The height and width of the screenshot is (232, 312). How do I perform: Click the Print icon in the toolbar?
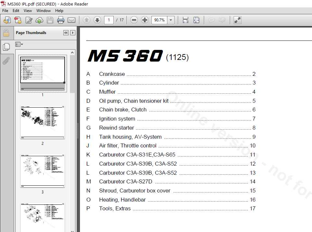pyautogui.click(x=61, y=20)
